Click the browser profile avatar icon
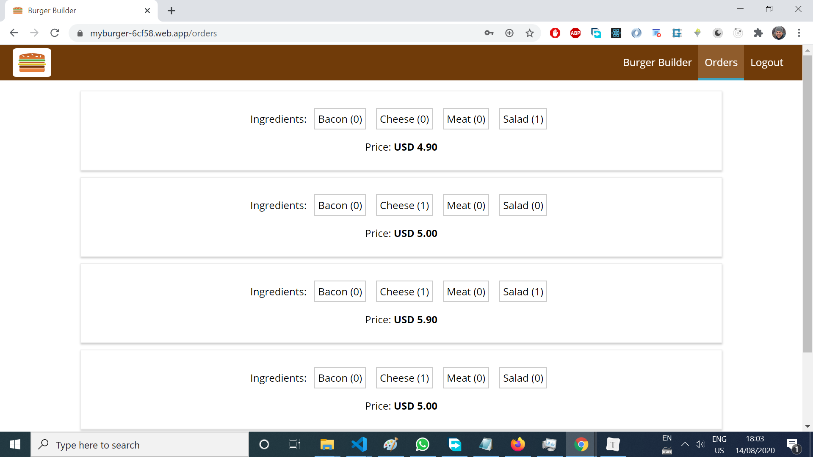Screen dimensions: 813x457 [x=780, y=33]
